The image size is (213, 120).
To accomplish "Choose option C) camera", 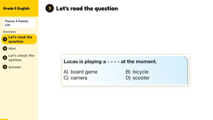I will tap(76, 78).
